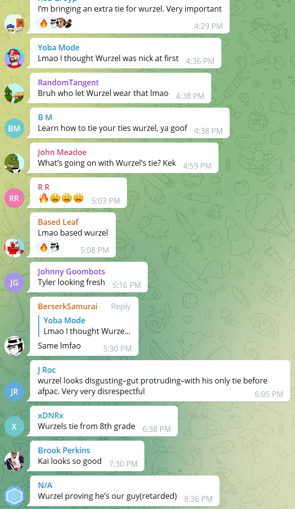Click the J Roc sender name
Viewport: 295px width, 509px height.
pyautogui.click(x=47, y=370)
